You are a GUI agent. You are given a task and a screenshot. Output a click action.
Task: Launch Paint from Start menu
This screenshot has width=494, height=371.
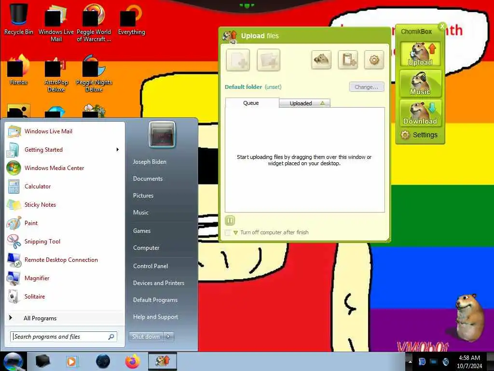tap(65, 223)
